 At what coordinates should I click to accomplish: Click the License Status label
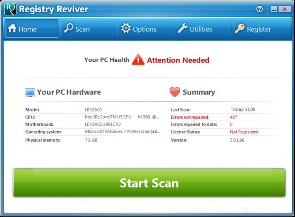(x=185, y=132)
